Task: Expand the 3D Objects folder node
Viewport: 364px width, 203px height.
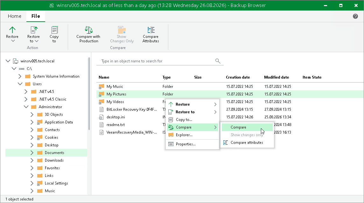Action: (32, 115)
